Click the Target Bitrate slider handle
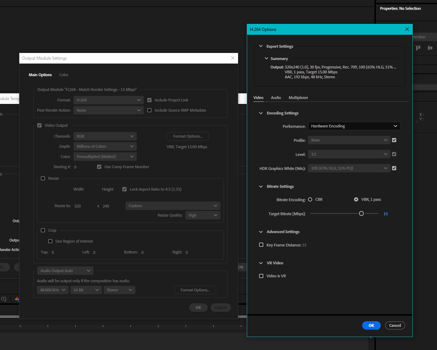Image resolution: width=437 pixels, height=350 pixels. [x=361, y=213]
